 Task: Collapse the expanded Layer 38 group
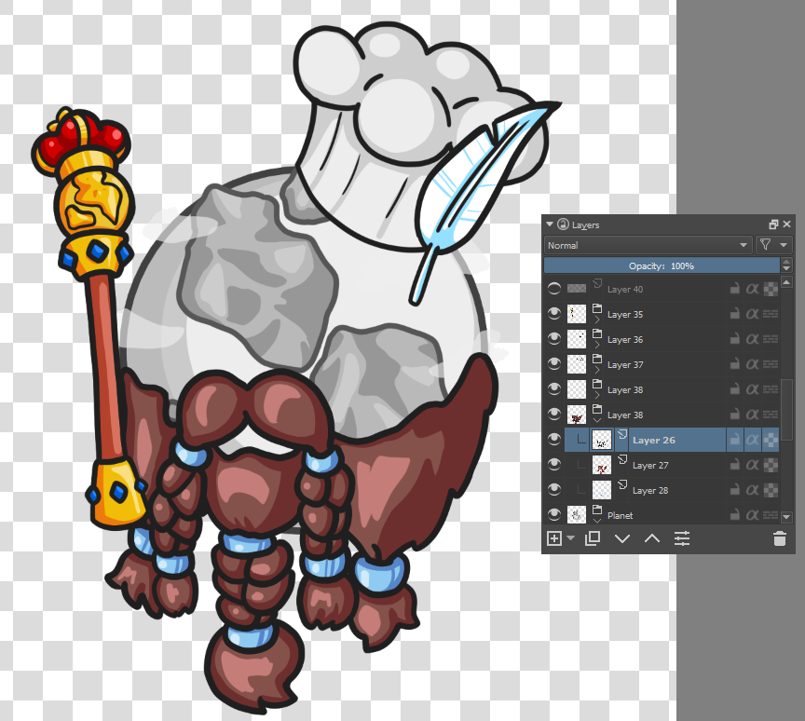[597, 420]
